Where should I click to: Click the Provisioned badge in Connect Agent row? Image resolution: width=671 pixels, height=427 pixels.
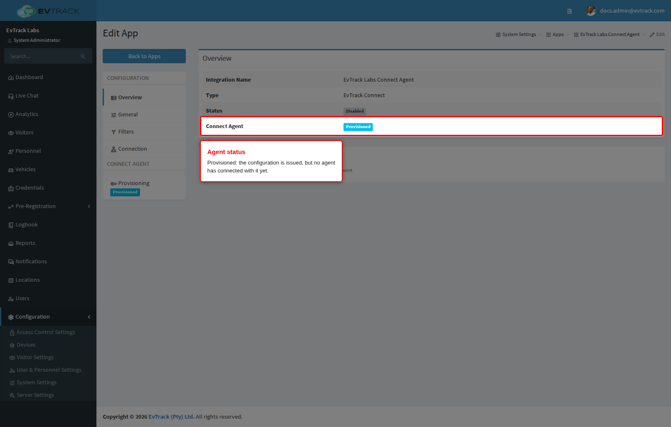point(358,127)
